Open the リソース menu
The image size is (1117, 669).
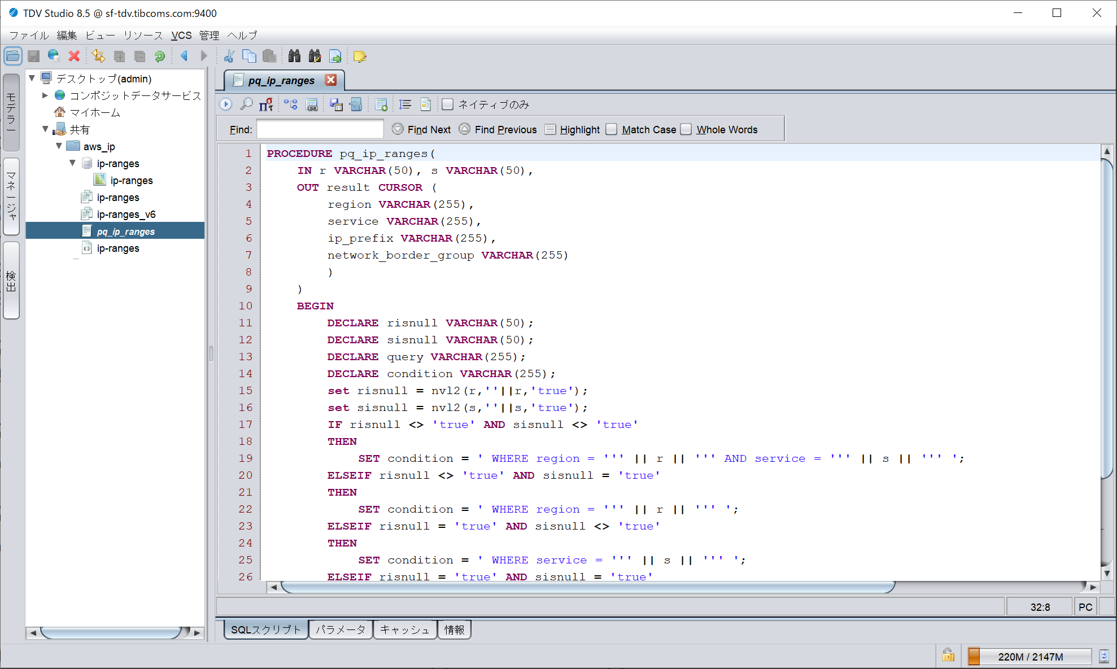[x=143, y=35]
